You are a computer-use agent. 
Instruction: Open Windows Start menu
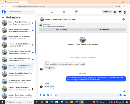(2, 102)
